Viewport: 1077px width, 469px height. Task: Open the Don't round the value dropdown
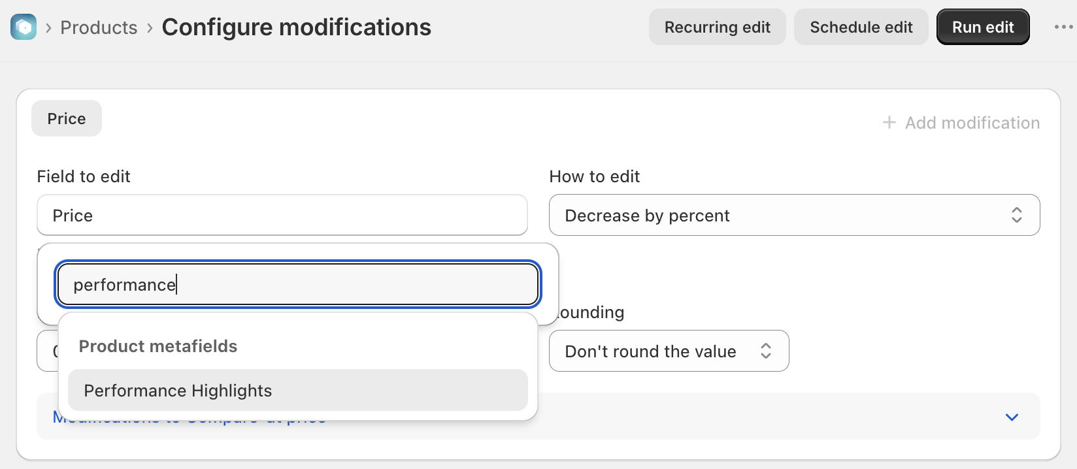pos(669,351)
